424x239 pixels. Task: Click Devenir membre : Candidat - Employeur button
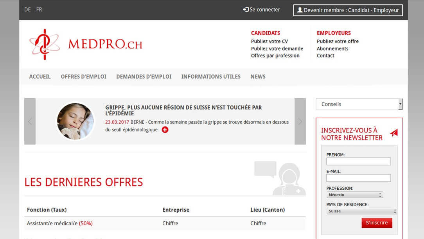pos(348,10)
